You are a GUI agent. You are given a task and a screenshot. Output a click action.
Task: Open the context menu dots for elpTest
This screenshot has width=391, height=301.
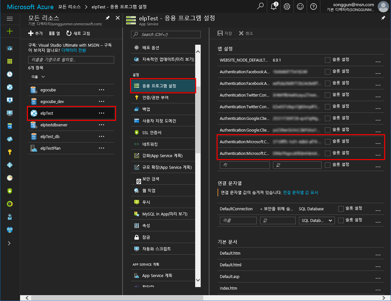[101, 113]
